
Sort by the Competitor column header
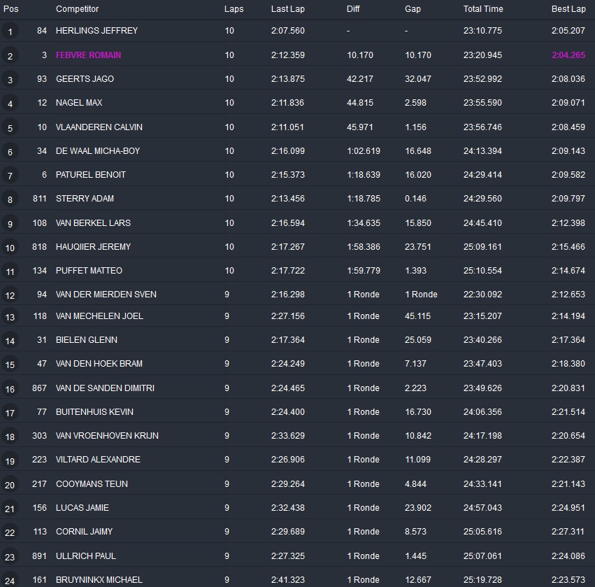coord(77,9)
